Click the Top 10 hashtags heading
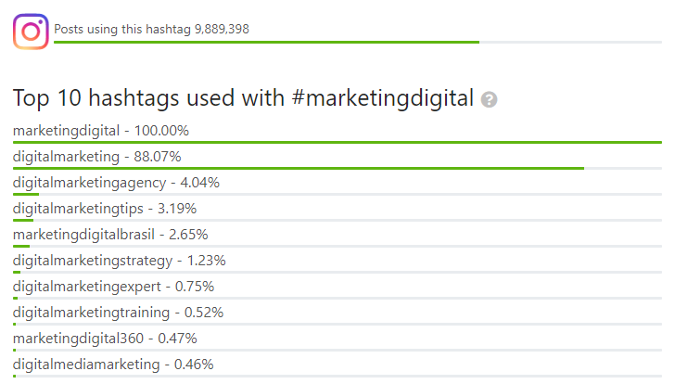The image size is (675, 384). point(243,97)
